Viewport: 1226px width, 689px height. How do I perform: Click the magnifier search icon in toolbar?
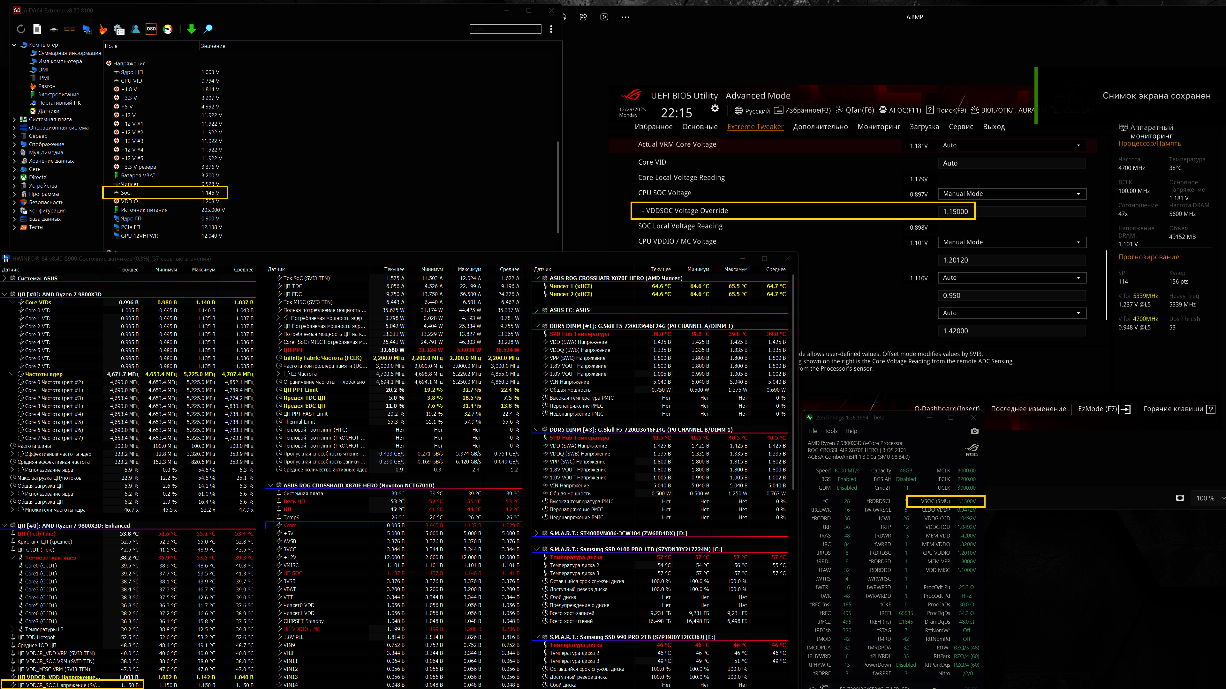click(x=208, y=29)
